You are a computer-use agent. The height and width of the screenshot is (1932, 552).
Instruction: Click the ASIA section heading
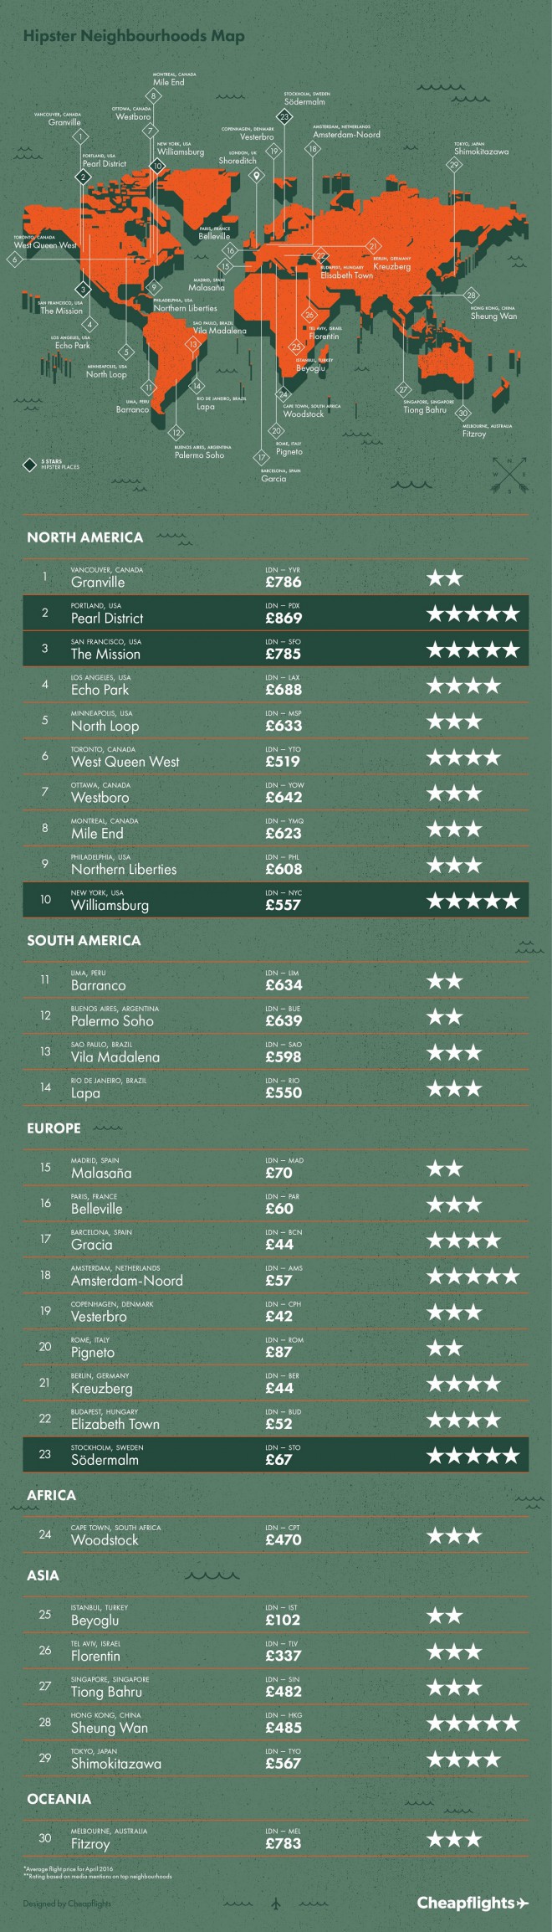pos(43,1575)
